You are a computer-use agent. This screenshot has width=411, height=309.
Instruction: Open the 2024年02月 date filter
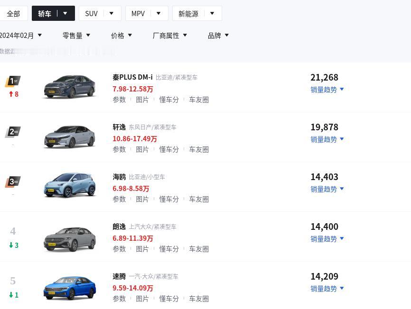tap(21, 36)
